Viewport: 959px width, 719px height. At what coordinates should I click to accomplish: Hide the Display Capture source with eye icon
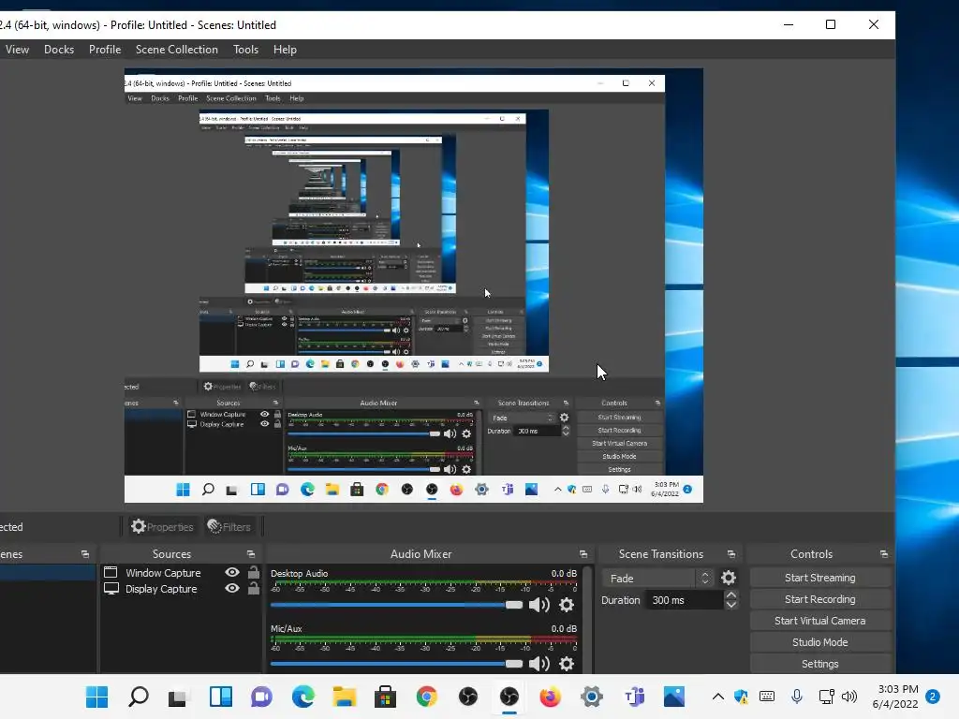tap(232, 588)
